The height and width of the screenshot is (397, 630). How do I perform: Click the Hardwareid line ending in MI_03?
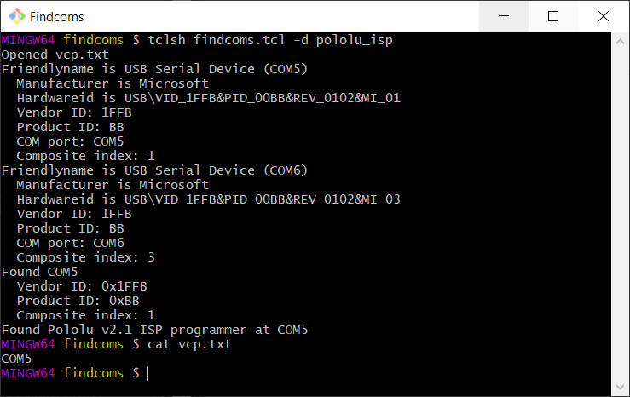point(208,199)
